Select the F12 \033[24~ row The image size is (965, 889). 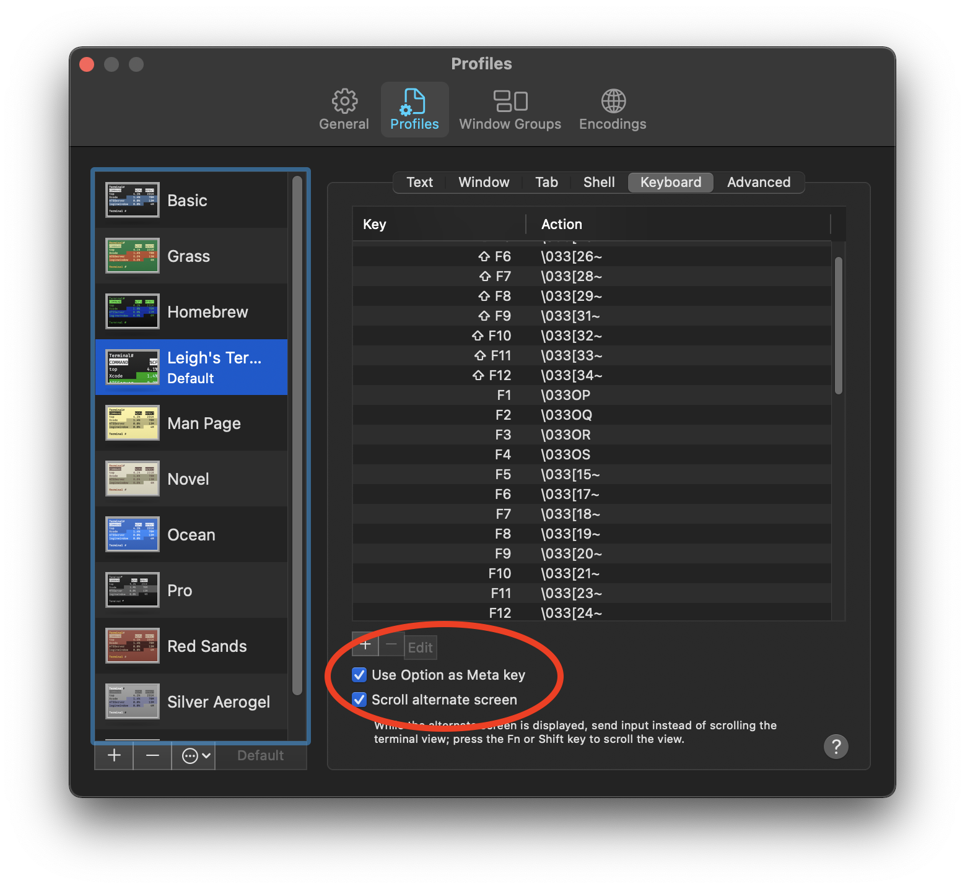click(592, 613)
